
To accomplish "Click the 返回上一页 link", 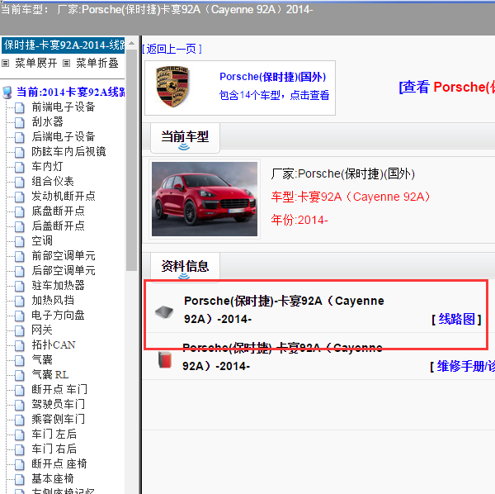I will pyautogui.click(x=172, y=49).
